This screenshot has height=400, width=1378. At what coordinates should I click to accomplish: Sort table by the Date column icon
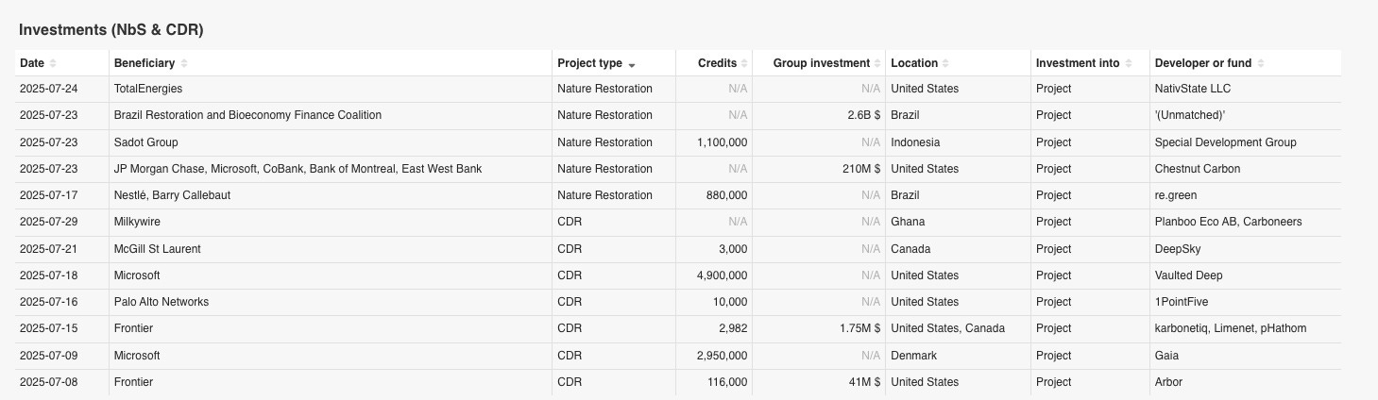click(x=53, y=63)
